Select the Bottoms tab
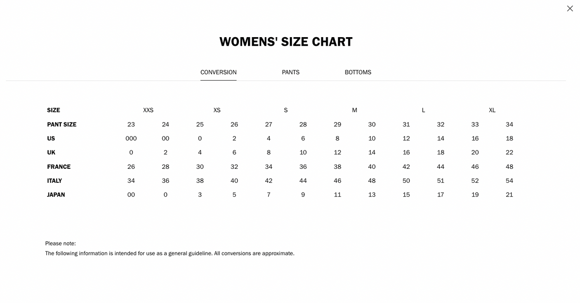Viewport: 580px width, 303px height. [x=358, y=72]
